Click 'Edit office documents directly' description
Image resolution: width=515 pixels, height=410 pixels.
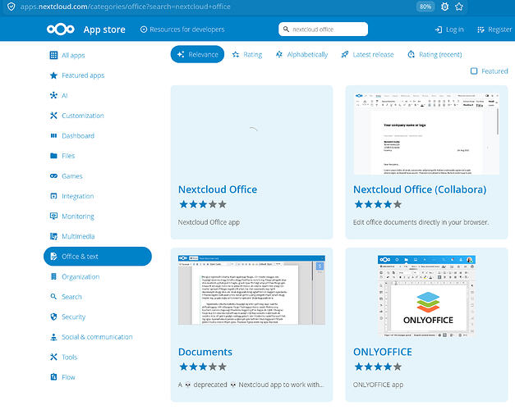click(x=421, y=222)
